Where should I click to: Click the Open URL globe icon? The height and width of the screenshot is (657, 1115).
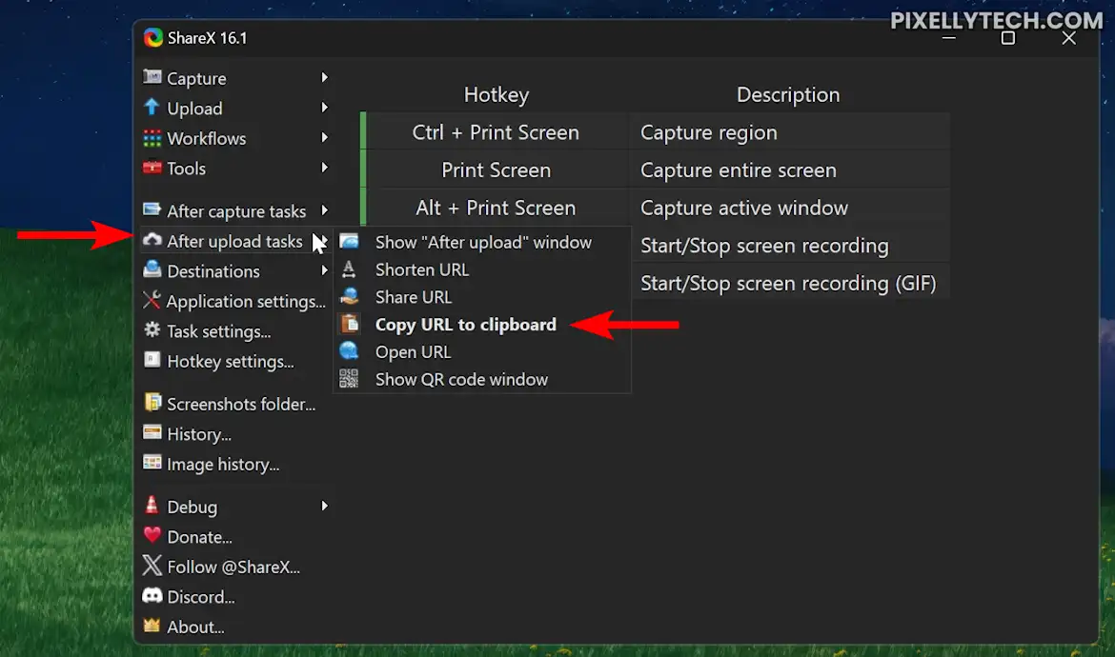[x=349, y=350]
